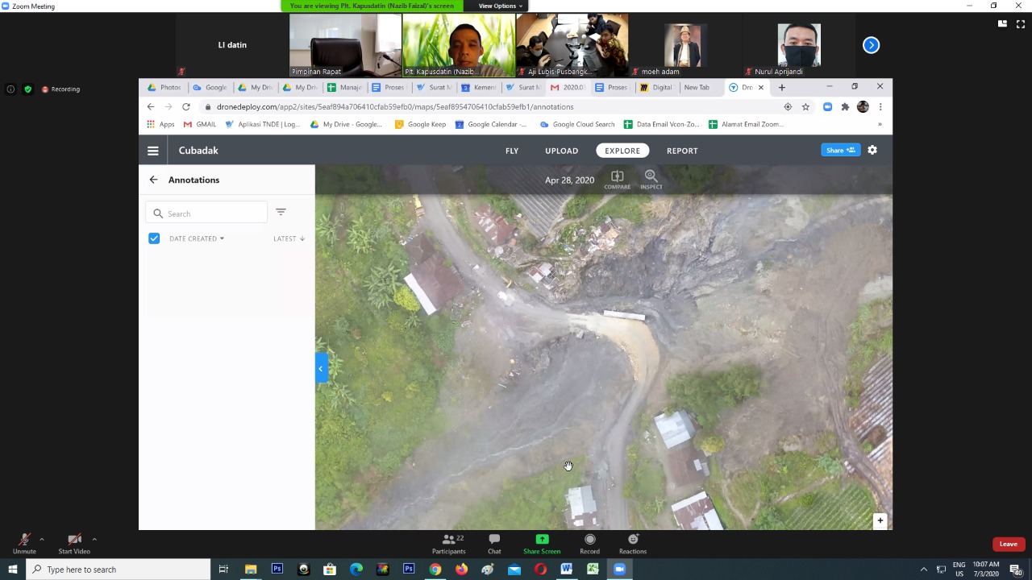Open DroneDeploy settings gear
Image resolution: width=1032 pixels, height=580 pixels.
click(872, 150)
